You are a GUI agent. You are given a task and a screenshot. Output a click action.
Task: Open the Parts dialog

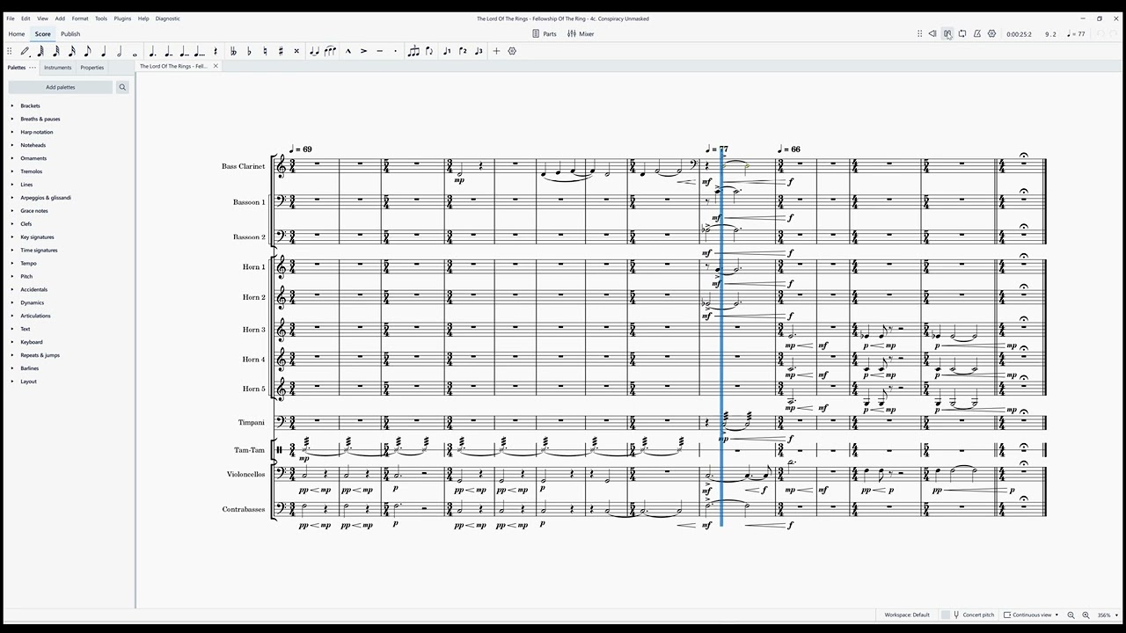[545, 34]
